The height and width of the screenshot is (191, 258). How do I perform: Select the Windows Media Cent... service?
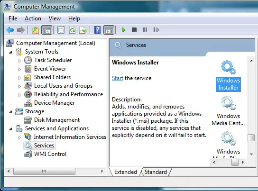tap(228, 111)
